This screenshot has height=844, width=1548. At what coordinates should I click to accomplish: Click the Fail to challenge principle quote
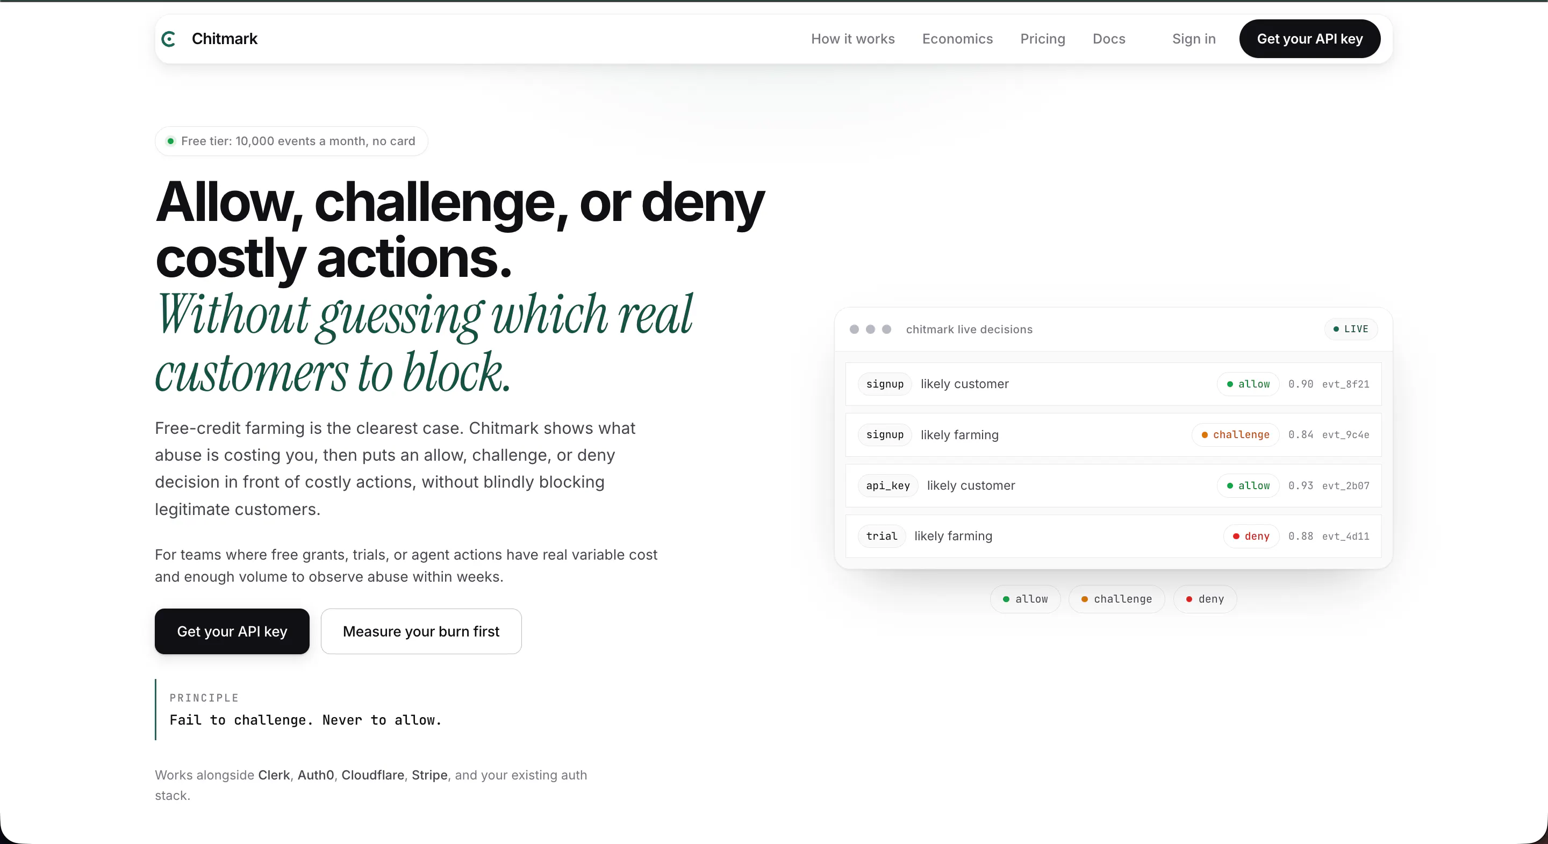coord(305,720)
